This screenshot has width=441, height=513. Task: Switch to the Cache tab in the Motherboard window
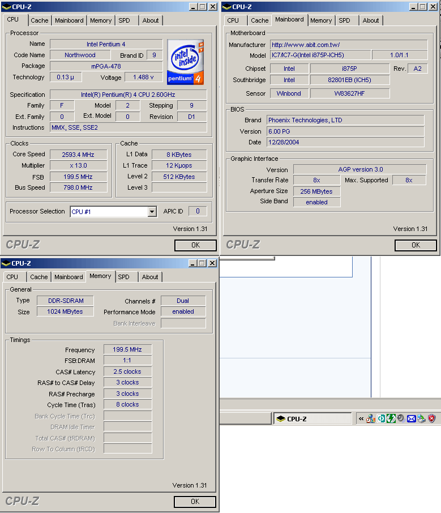260,20
